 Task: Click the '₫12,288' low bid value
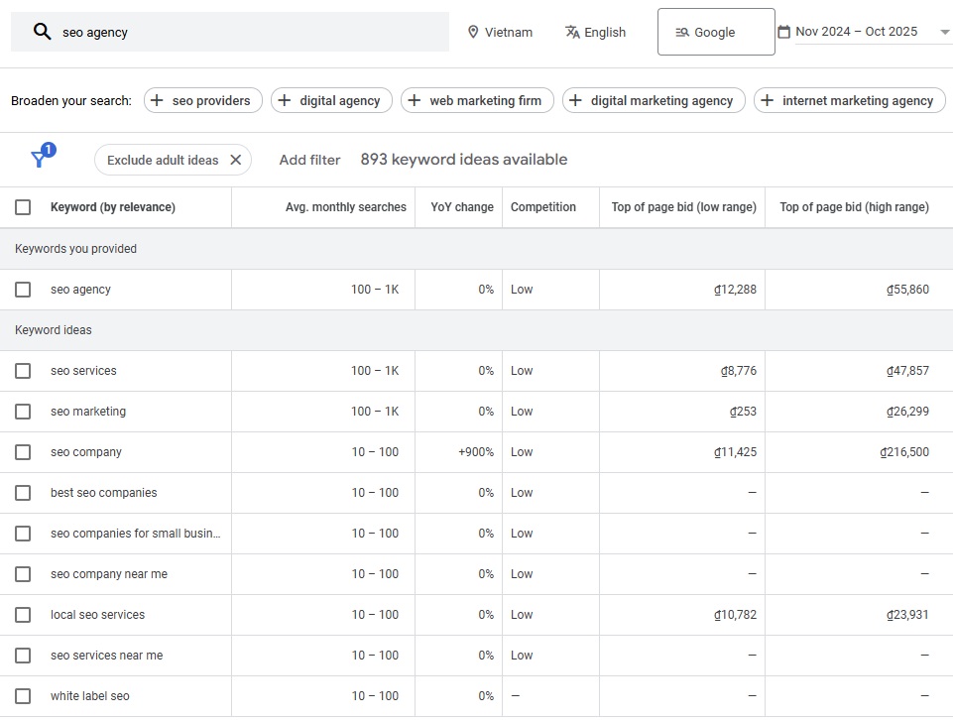(735, 290)
